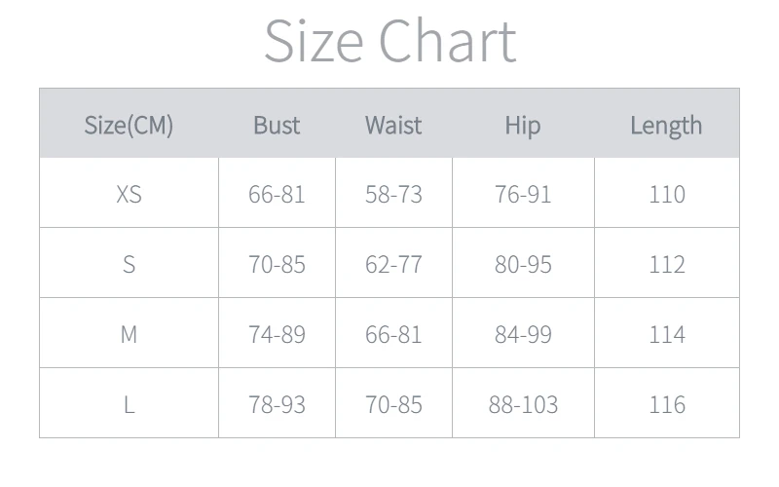
Task: Select the Size(CM) column header
Action: [129, 126]
